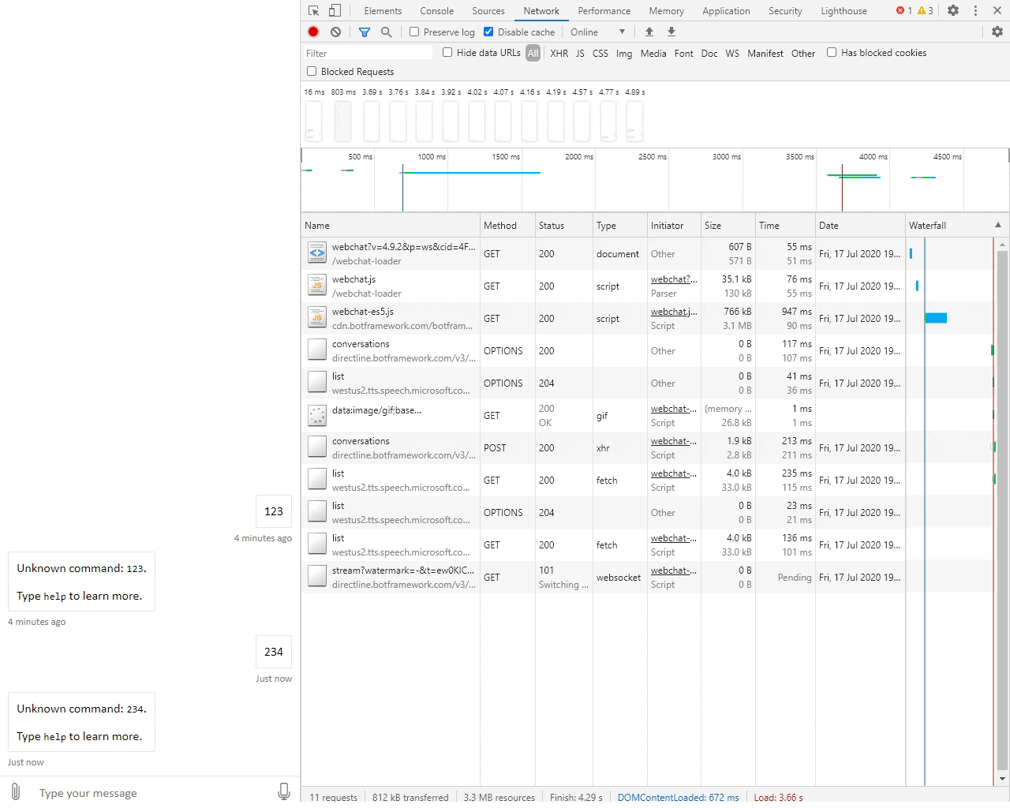Select the WS request filter
The width and height of the screenshot is (1010, 808).
732,53
